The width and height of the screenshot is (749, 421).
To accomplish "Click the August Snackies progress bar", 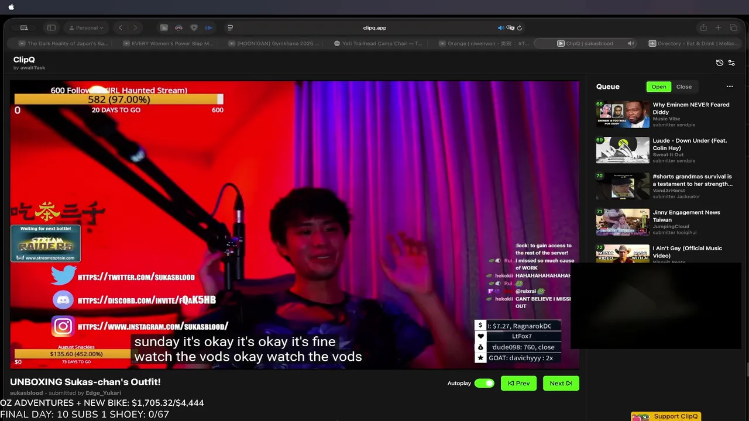I will point(76,354).
